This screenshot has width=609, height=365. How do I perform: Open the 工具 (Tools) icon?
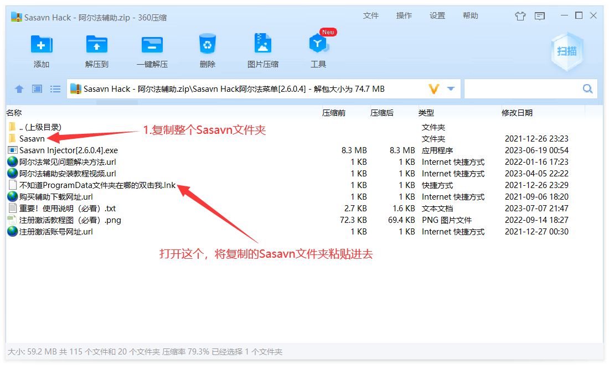coord(318,44)
